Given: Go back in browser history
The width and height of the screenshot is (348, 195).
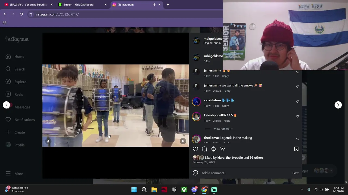Looking at the screenshot, I should pos(5,14).
